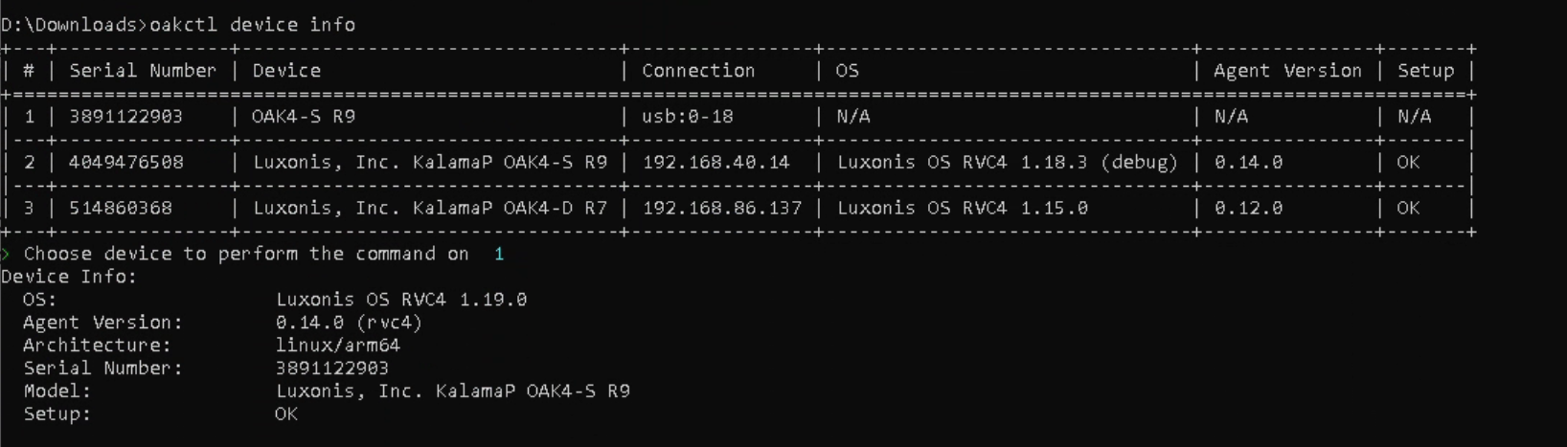1567x447 pixels.
Task: Click serial number 3891122903 in table row 1
Action: pos(125,116)
